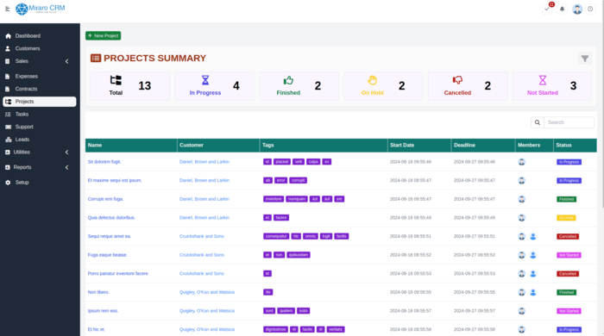Open customer Cruickshank and Sons for Sequi neque
This screenshot has width=604, height=336.
coord(201,236)
